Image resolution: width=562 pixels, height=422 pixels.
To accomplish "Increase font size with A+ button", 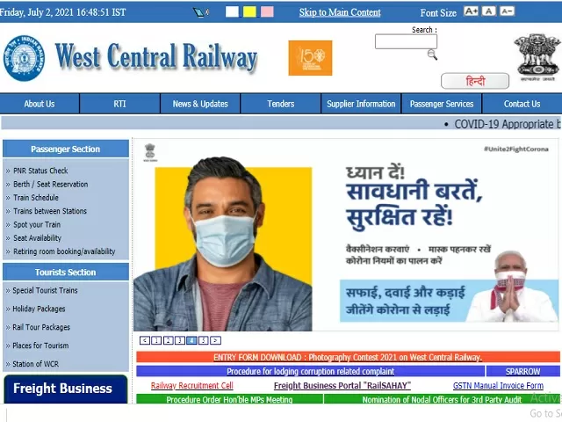I will click(x=471, y=11).
